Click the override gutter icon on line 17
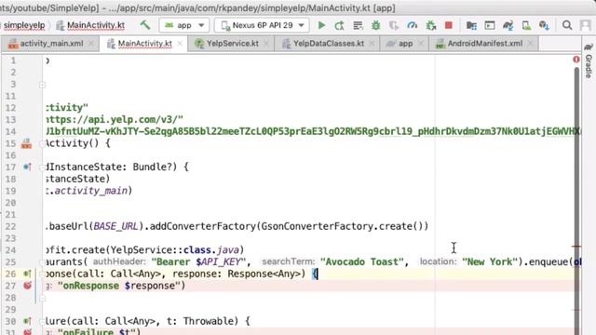The height and width of the screenshot is (335, 596). pos(27,167)
